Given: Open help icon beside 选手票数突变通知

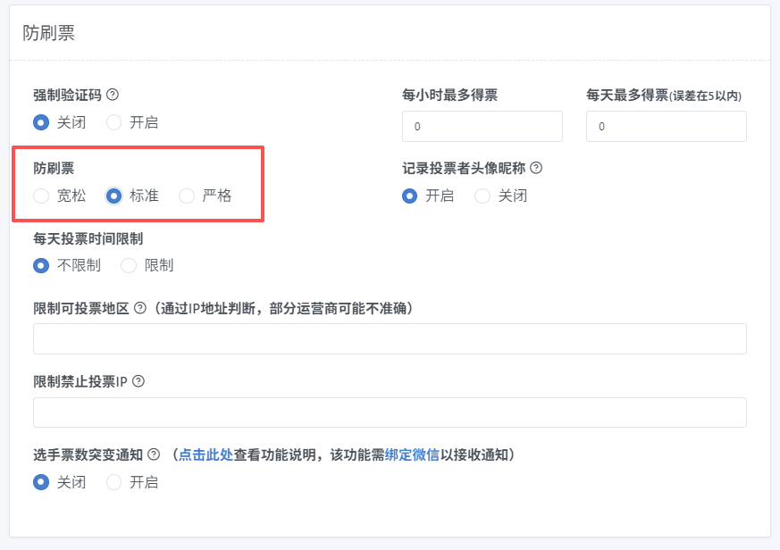Looking at the screenshot, I should 155,454.
